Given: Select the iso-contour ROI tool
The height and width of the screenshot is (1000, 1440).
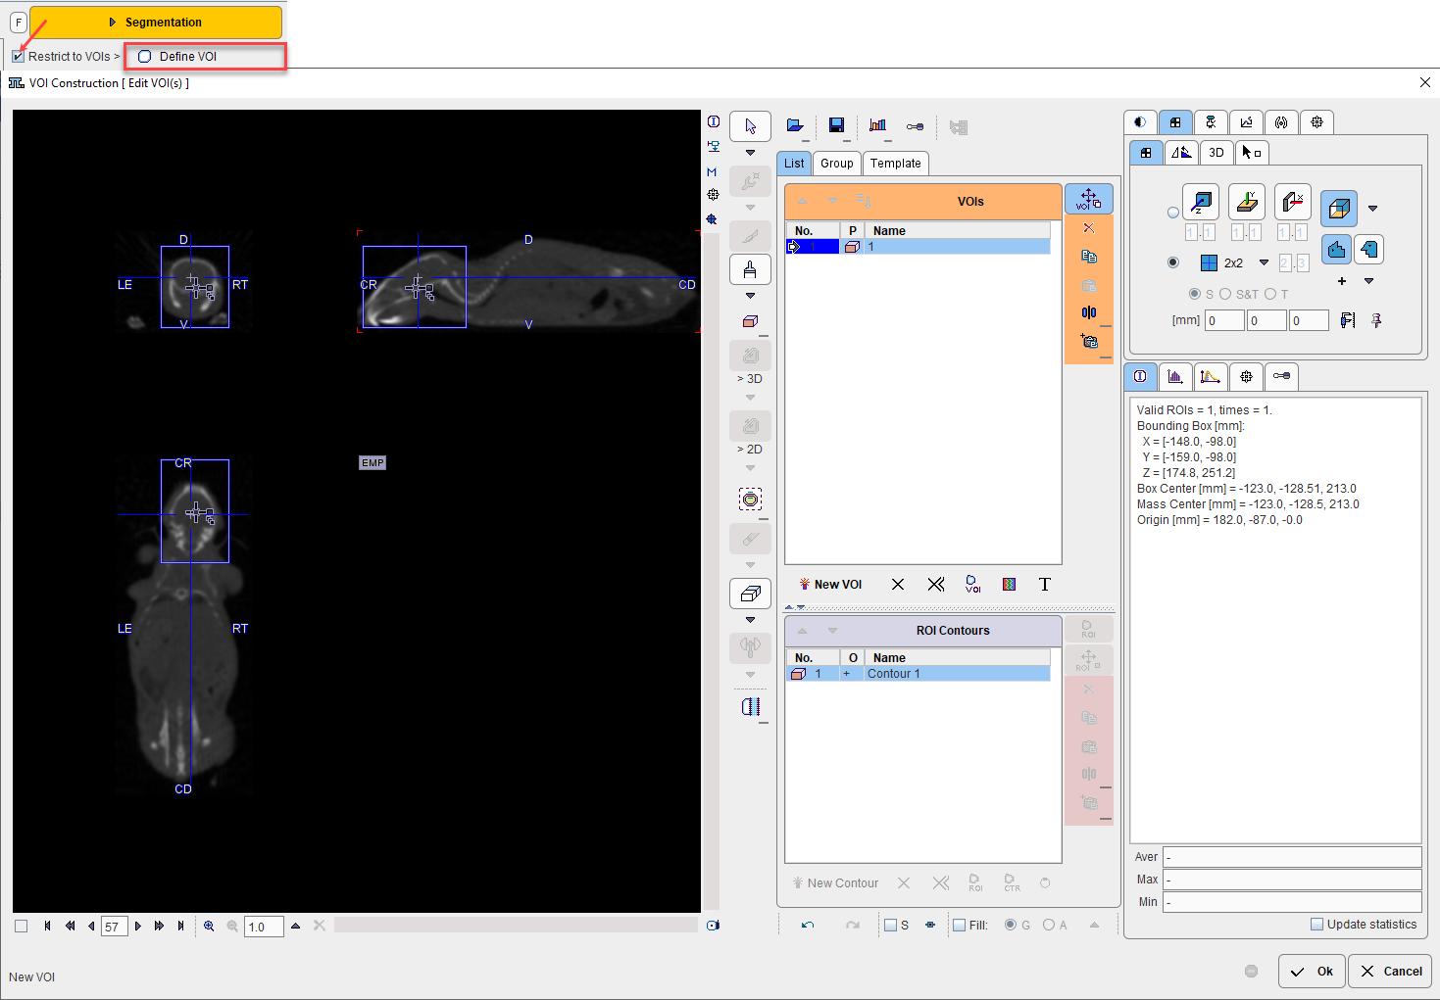Looking at the screenshot, I should pyautogui.click(x=750, y=500).
